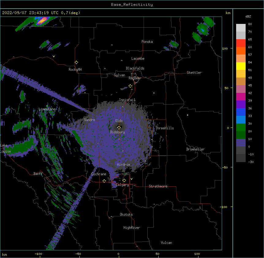Click the white plus marker north of Drumheller
Screen dimensions: 264x258
click(x=187, y=115)
